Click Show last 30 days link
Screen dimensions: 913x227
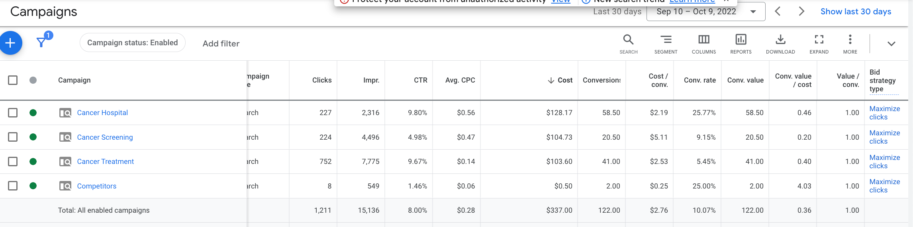(x=856, y=12)
